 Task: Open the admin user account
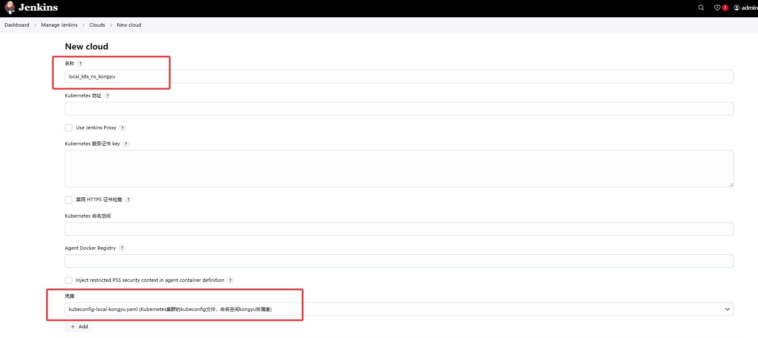click(x=746, y=8)
